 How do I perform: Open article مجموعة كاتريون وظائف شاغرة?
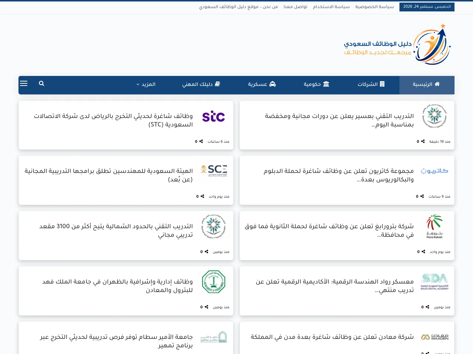(338, 175)
